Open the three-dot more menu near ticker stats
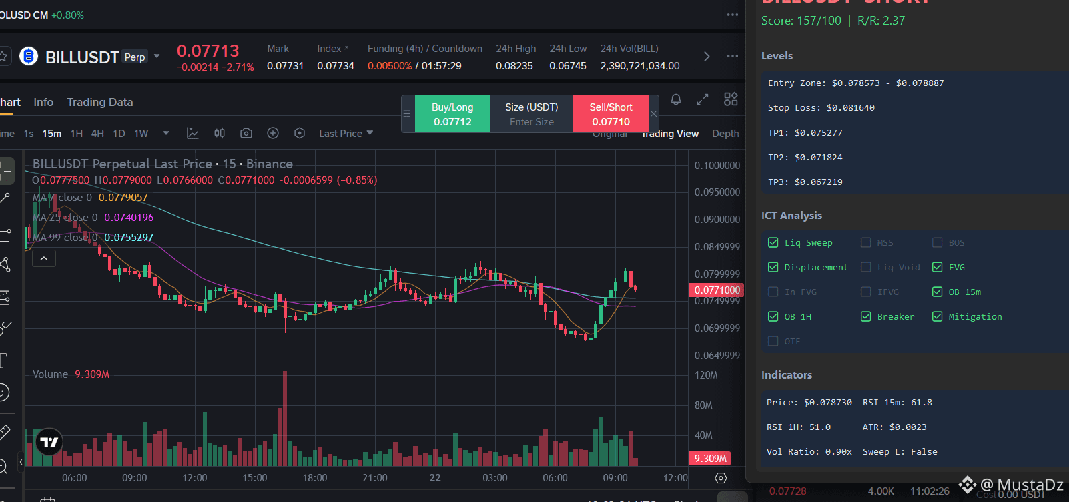The width and height of the screenshot is (1069, 502). 733,56
